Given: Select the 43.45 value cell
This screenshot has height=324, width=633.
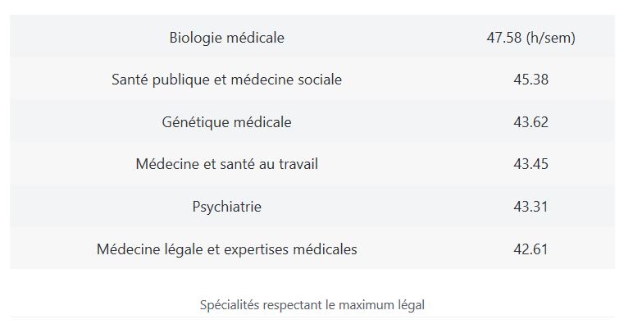Looking at the screenshot, I should pos(531,164).
